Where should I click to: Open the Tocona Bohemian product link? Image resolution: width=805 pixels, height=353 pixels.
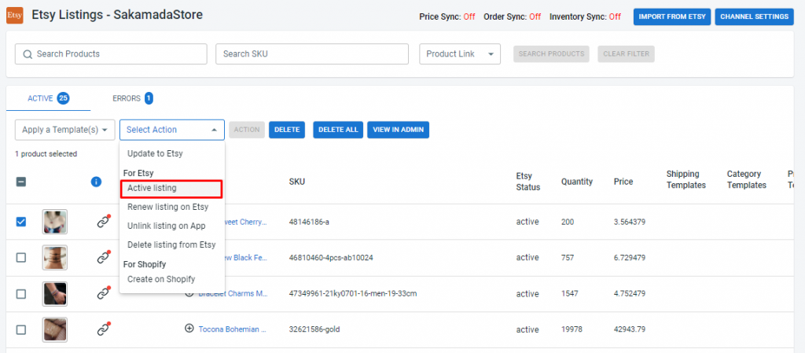point(233,329)
